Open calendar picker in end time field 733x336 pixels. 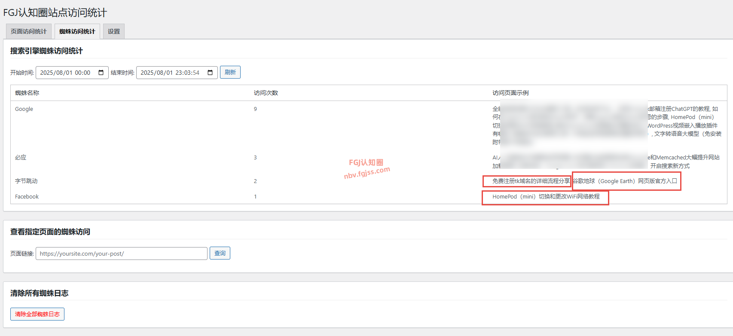210,73
